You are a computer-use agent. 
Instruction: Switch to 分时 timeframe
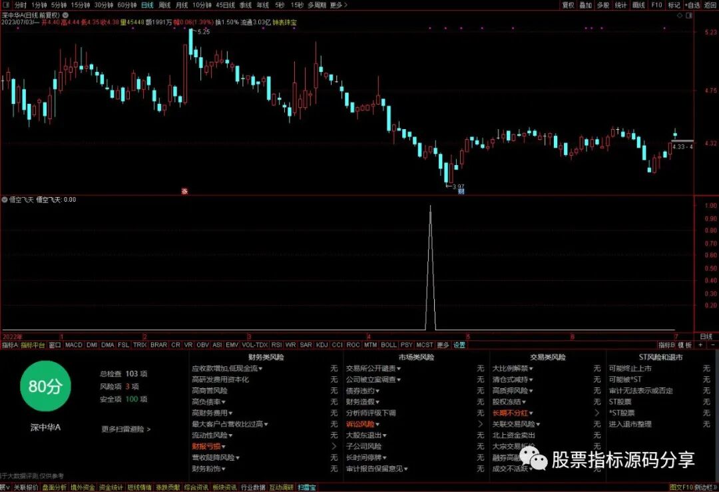pyautogui.click(x=20, y=5)
